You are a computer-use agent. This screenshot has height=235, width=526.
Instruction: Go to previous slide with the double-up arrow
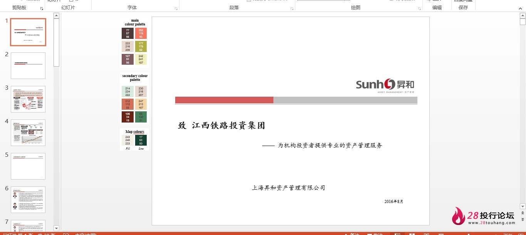(x=523, y=213)
